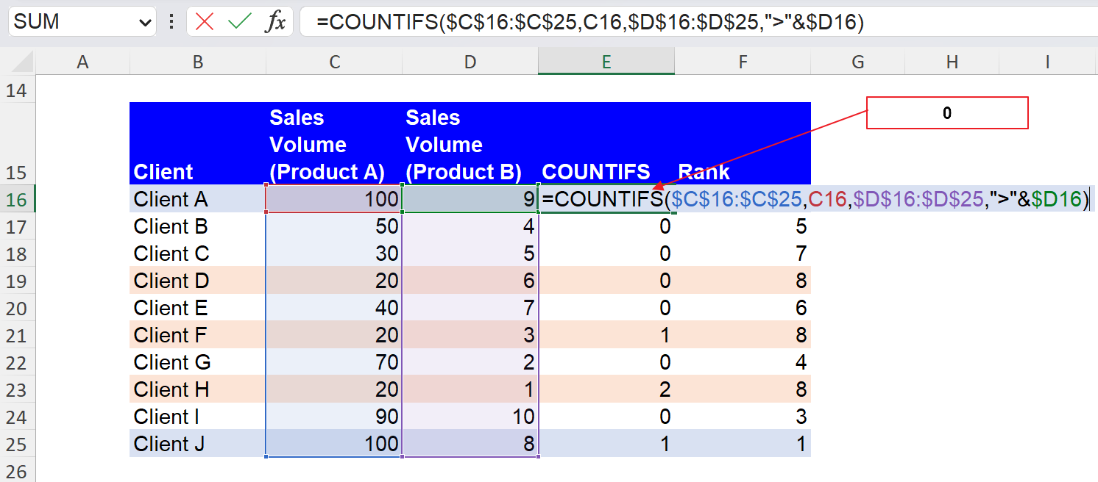Click the formula bar resize dots handle

(171, 22)
